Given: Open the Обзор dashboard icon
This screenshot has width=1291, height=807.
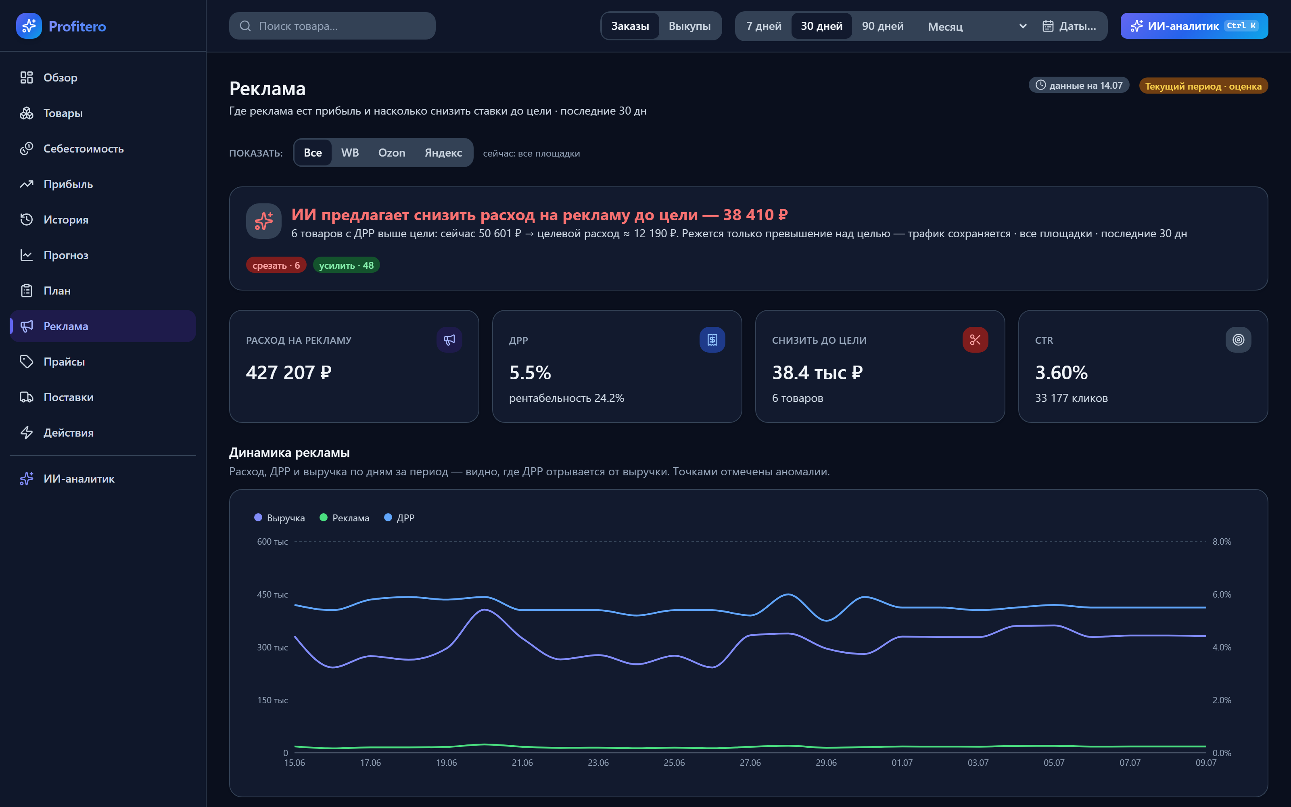Looking at the screenshot, I should [x=26, y=77].
